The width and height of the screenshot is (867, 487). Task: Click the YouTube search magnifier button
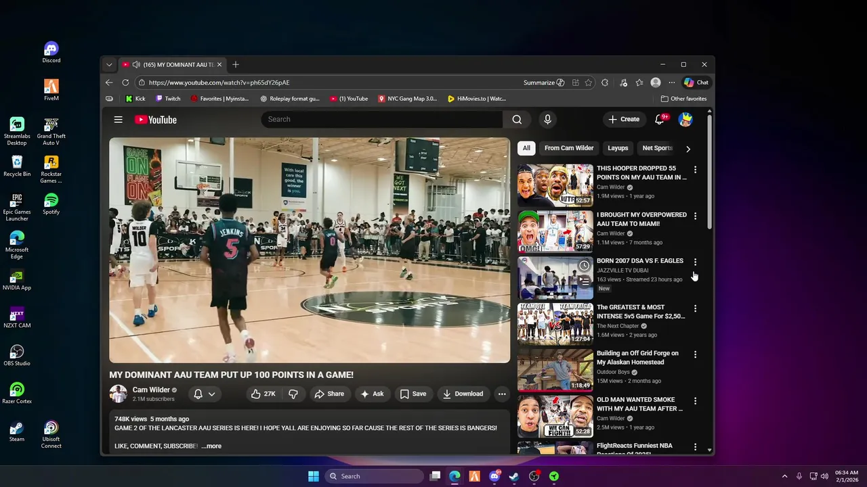coord(517,120)
